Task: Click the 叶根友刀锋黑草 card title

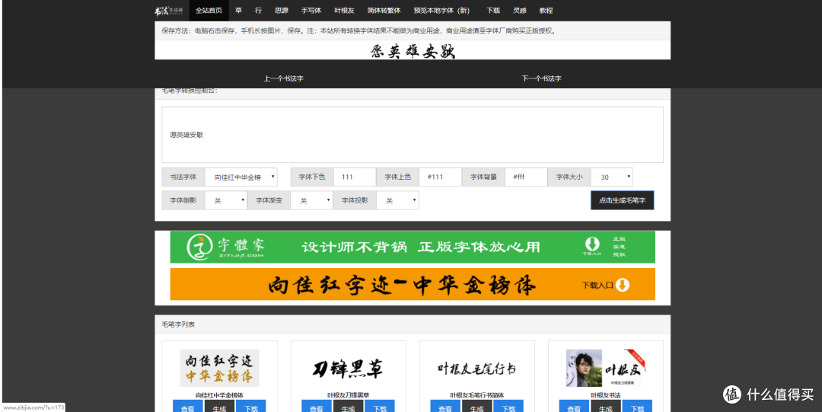Action: [x=348, y=395]
